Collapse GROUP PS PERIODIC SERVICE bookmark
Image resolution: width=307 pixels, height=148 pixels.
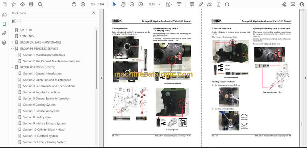[13, 49]
